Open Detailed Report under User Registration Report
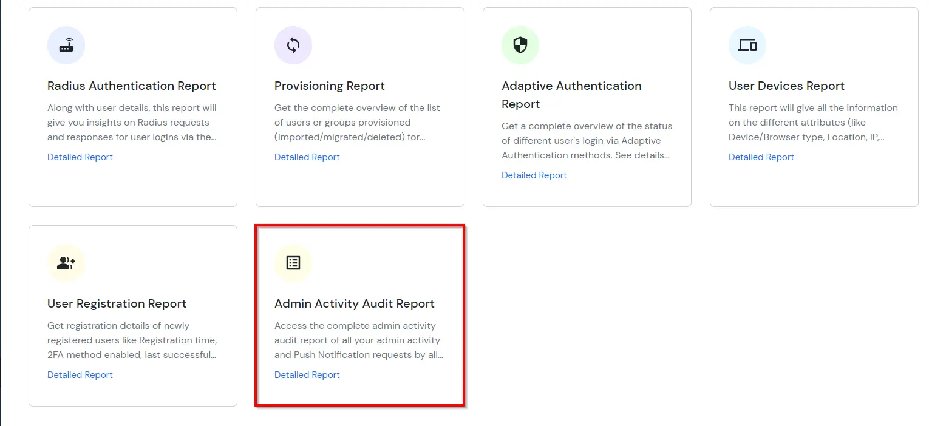The height and width of the screenshot is (426, 929). pyautogui.click(x=80, y=374)
